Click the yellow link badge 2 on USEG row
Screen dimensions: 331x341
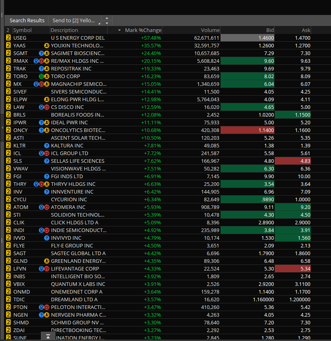click(x=8, y=38)
